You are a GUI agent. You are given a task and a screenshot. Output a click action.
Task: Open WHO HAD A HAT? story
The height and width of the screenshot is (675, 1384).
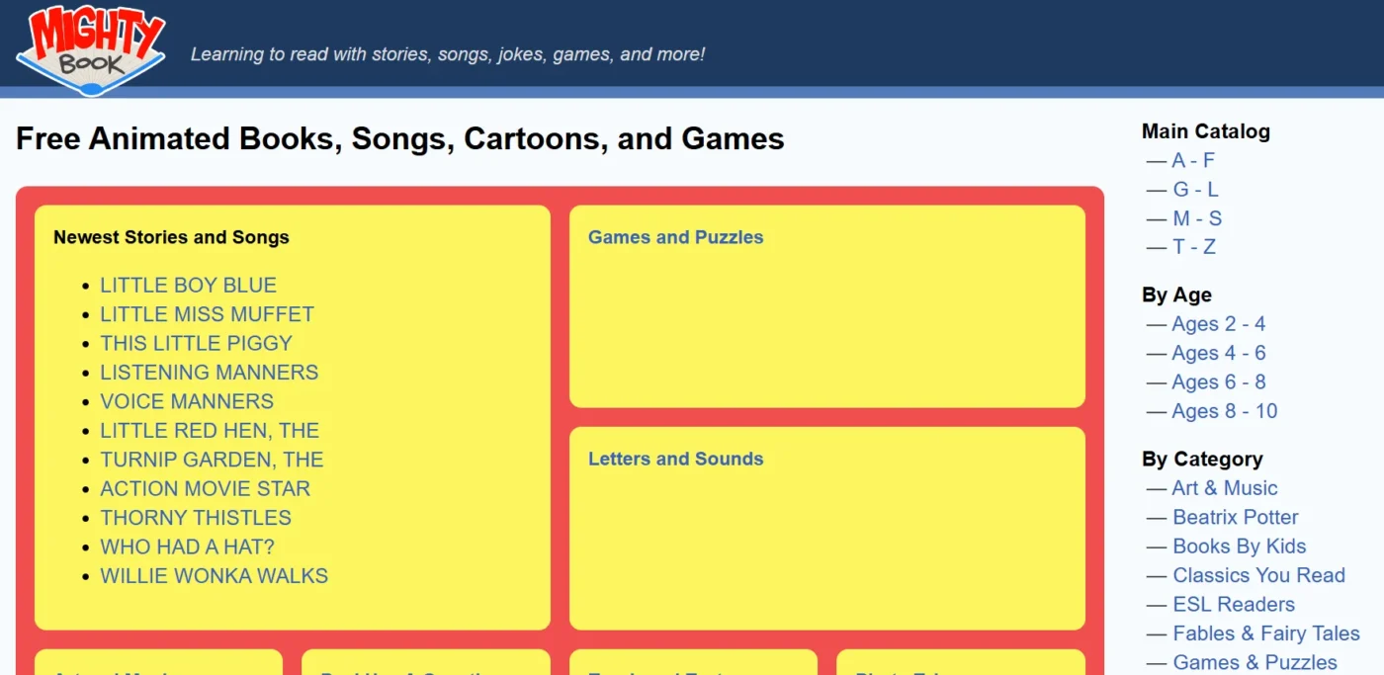[x=187, y=547]
